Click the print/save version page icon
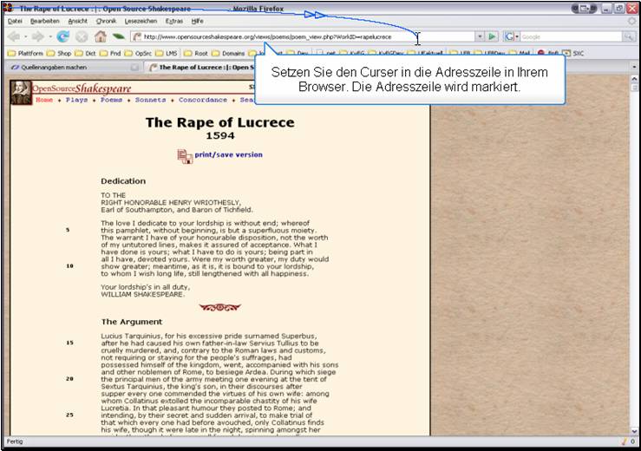Image resolution: width=641 pixels, height=451 pixels. tap(184, 155)
